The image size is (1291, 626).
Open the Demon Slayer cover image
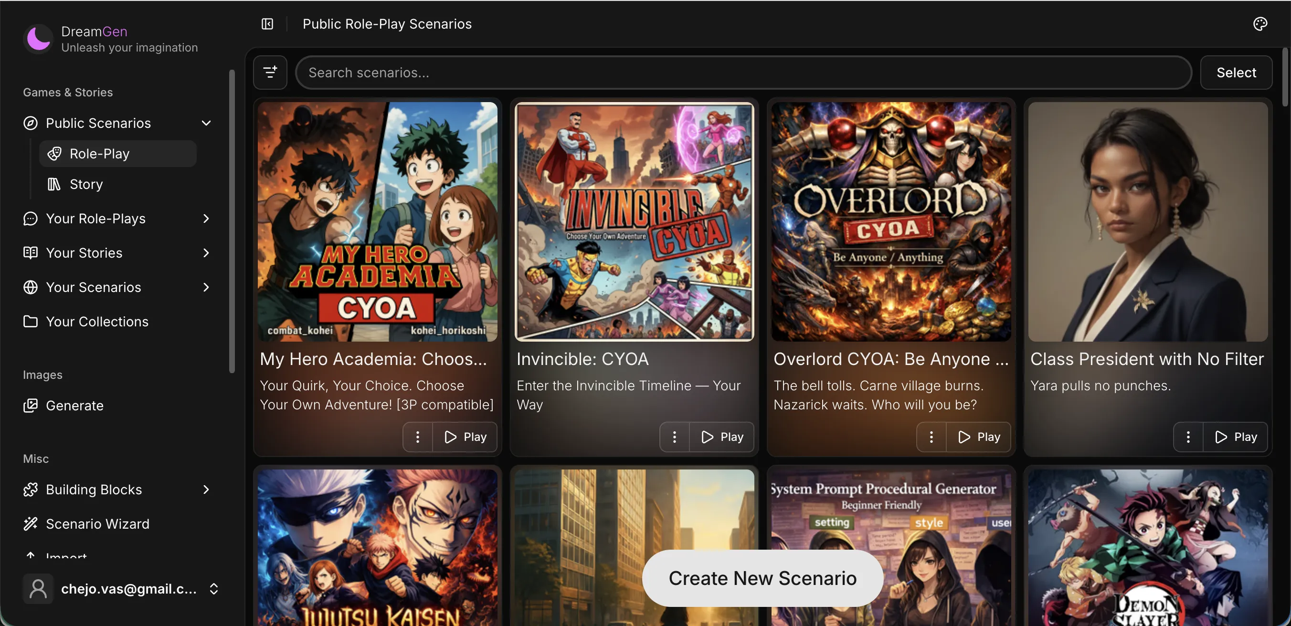tap(1148, 547)
